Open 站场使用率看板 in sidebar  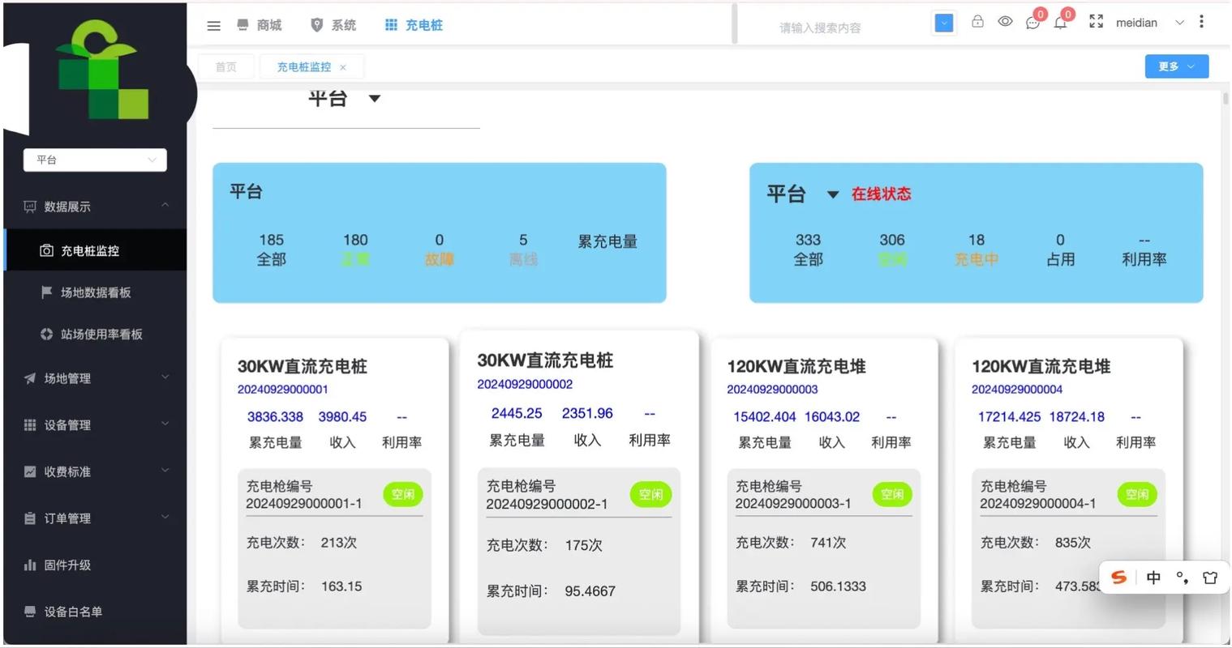95,334
